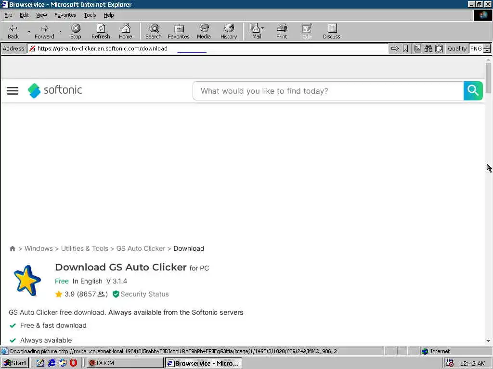Screen dimensions: 493x369
Task: Click the 12:42 AM taskbar clock
Action: pyautogui.click(x=473, y=363)
